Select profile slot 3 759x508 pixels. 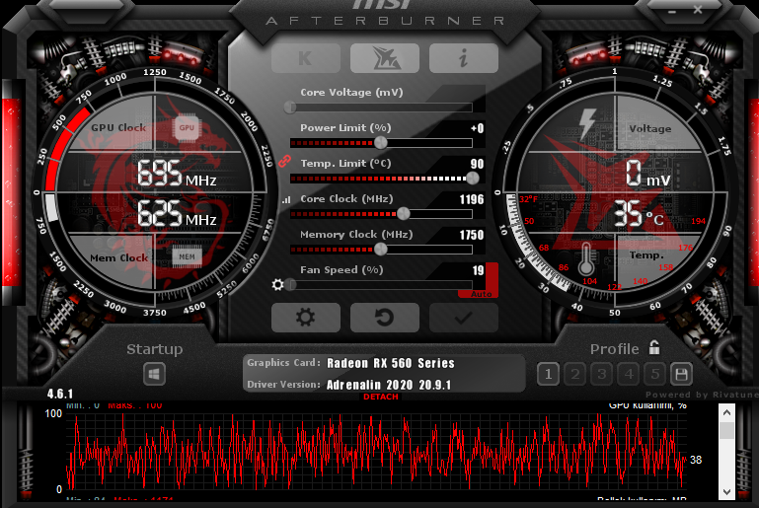[602, 374]
